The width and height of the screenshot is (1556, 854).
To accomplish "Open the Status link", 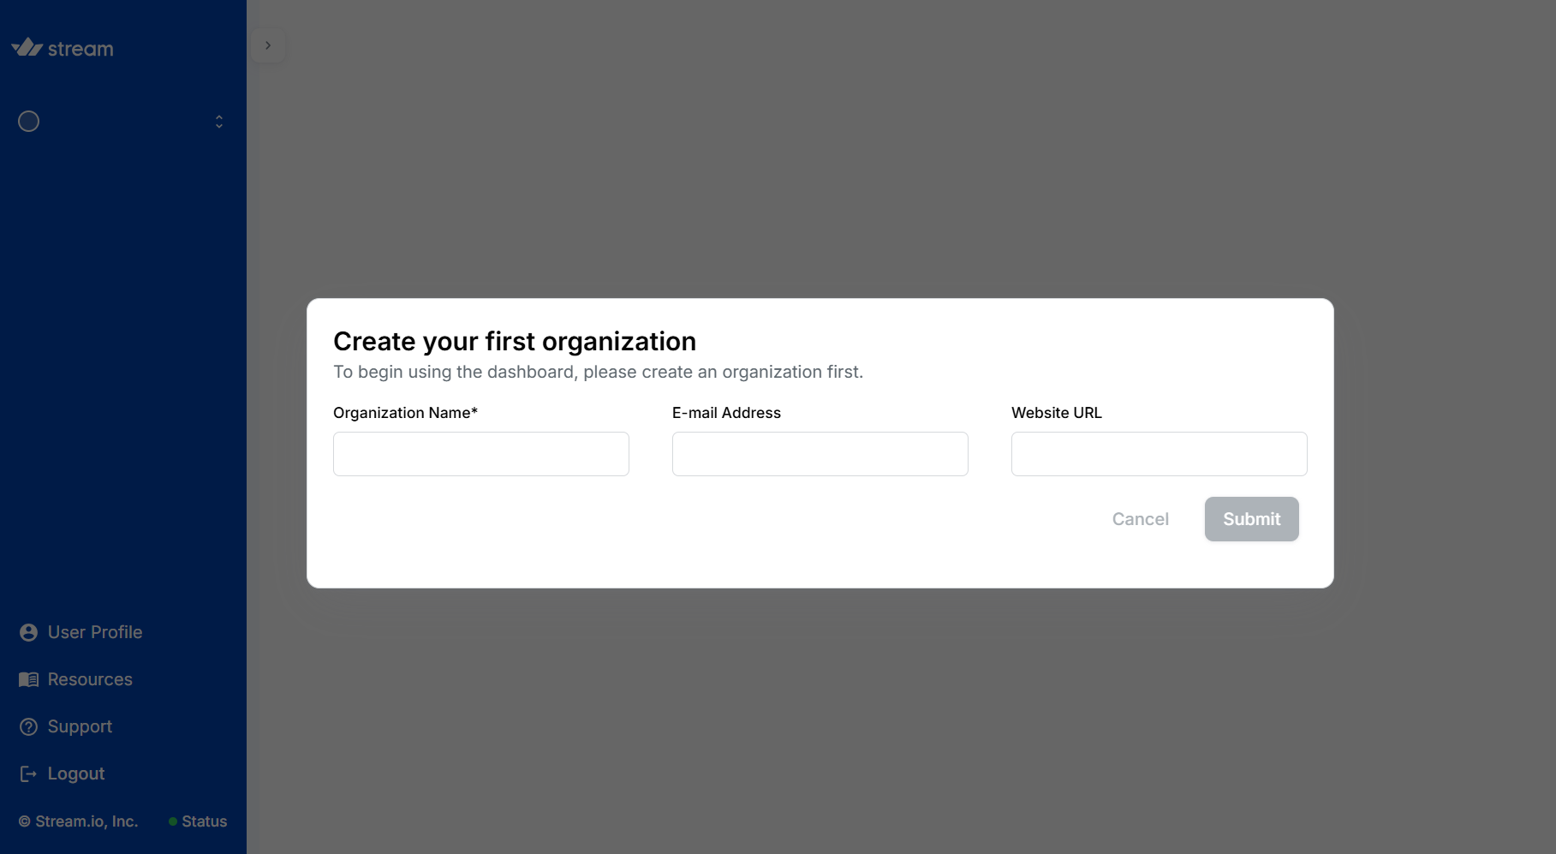I will [x=204, y=821].
